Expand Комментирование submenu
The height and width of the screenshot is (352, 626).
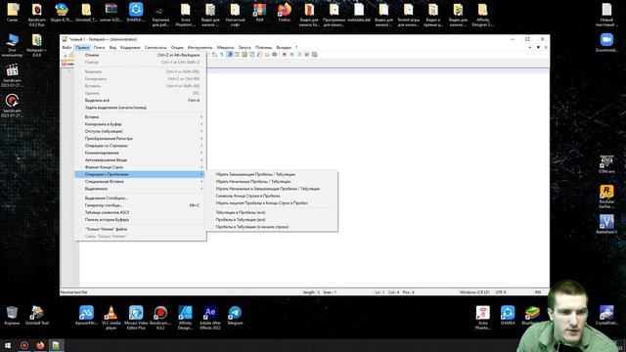pyautogui.click(x=141, y=153)
